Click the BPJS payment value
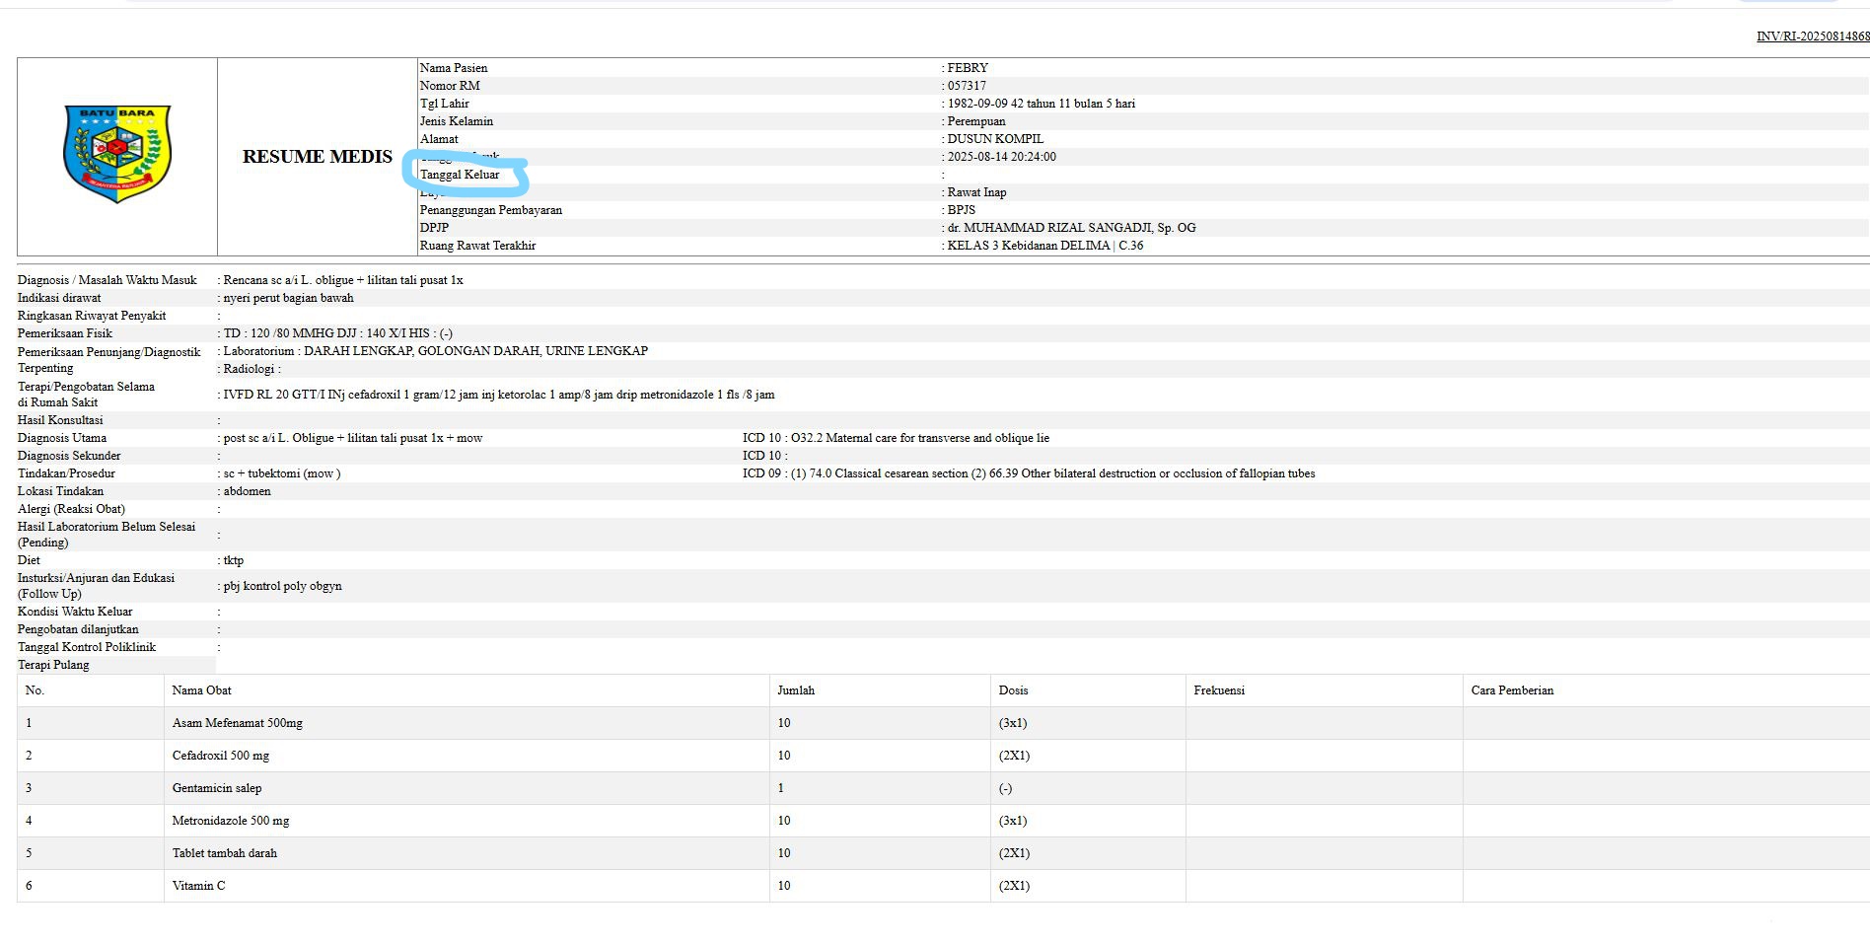 pyautogui.click(x=962, y=210)
